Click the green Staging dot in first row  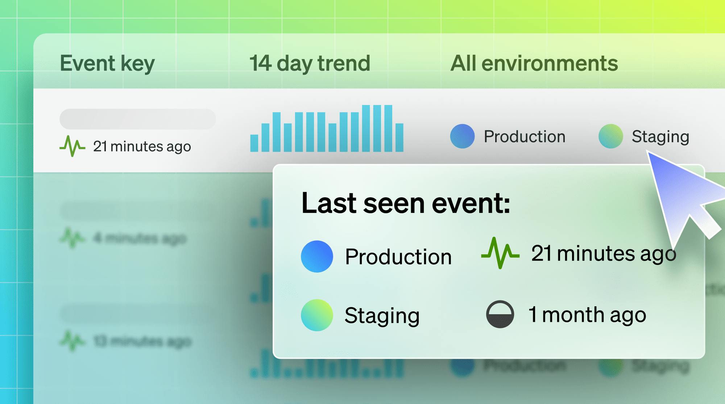coord(610,136)
